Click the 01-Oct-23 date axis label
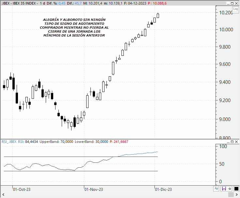Image resolution: width=240 pixels, height=198 pixels. pos(22,190)
